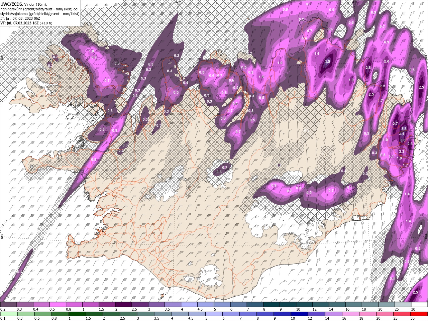The width and height of the screenshot is (428, 321).
Task: Click the 2.3 value label on the map
Action: coord(402,151)
